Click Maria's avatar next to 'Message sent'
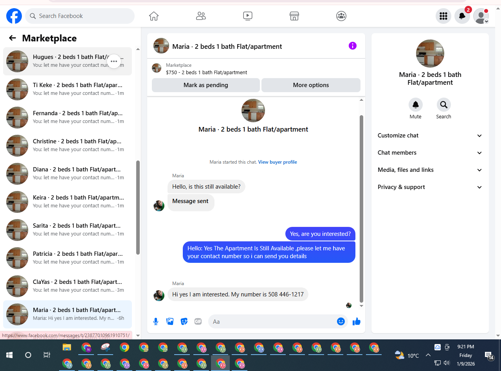Screen dimensions: 501x371 [x=159, y=206]
